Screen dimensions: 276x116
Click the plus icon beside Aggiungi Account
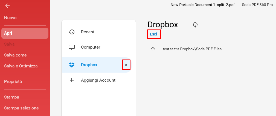[72, 80]
